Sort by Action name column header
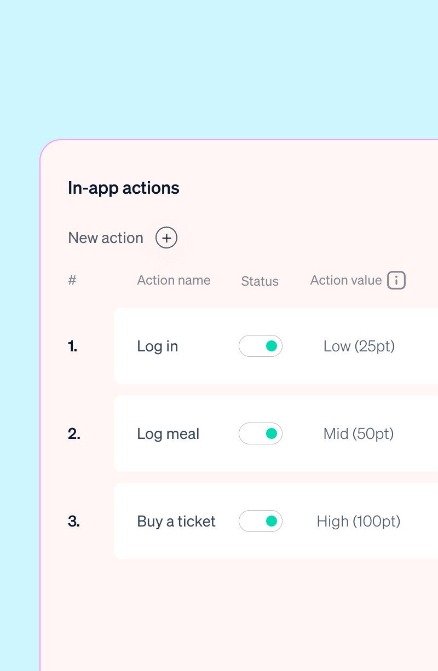This screenshot has height=671, width=438. point(174,280)
